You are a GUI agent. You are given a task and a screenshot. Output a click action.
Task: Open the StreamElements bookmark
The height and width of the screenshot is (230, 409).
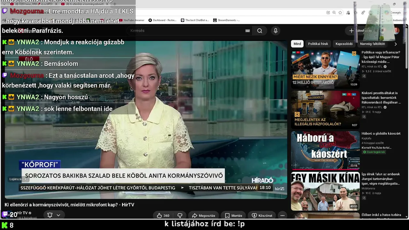coord(226,20)
